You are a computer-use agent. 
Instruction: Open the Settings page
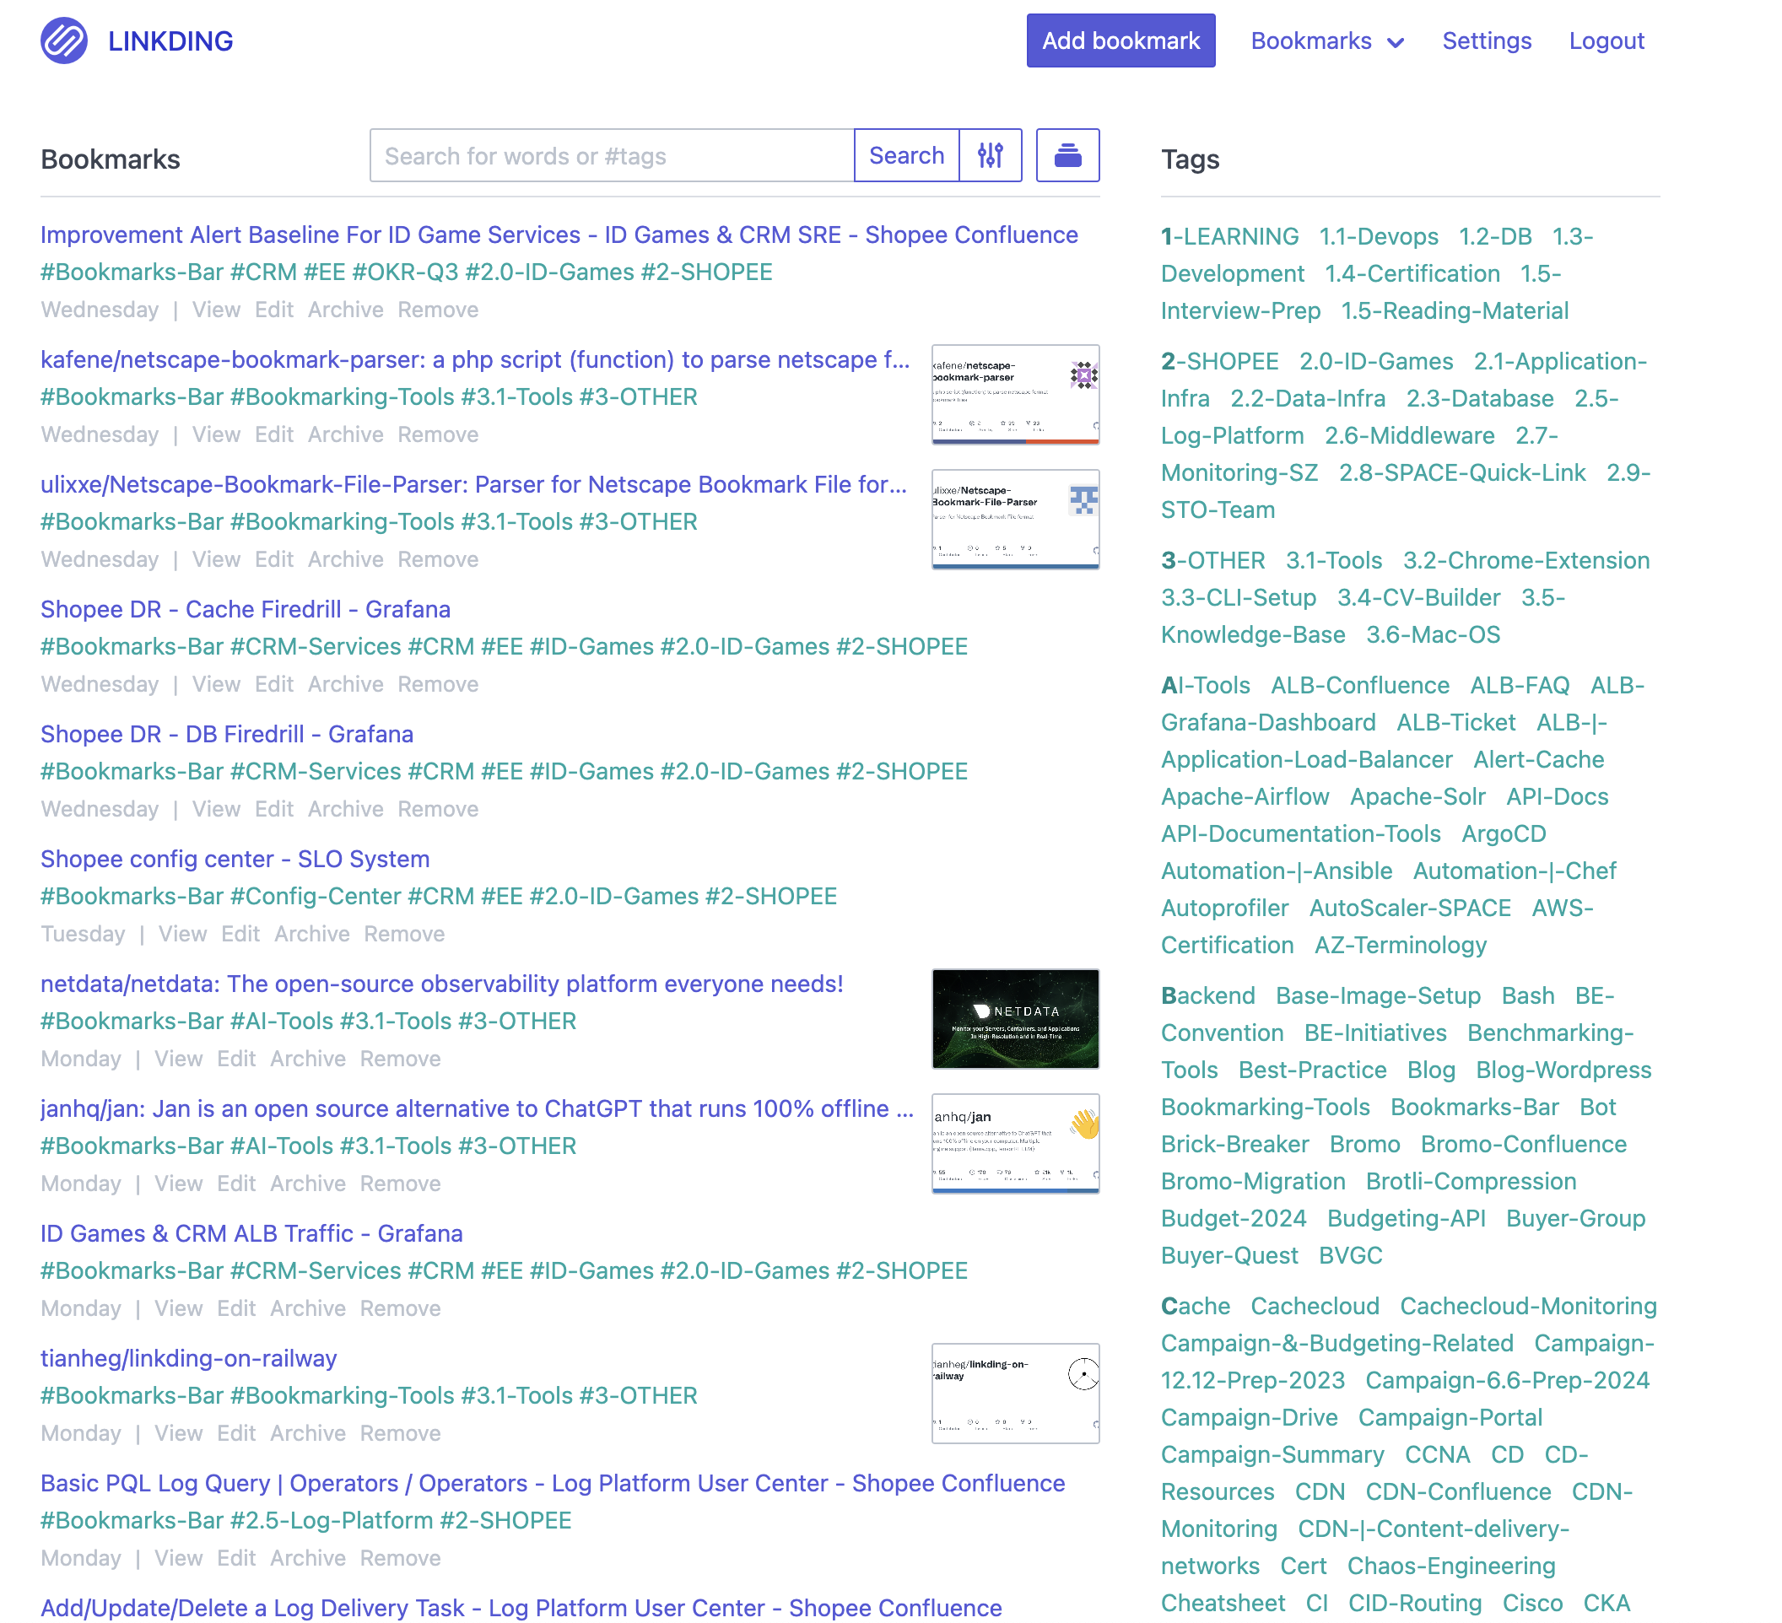1487,40
